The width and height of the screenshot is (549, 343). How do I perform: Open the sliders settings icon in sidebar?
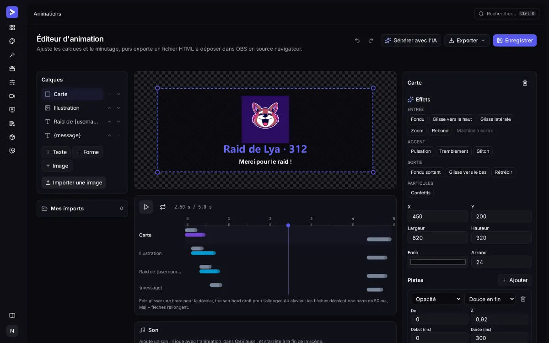[x=12, y=82]
